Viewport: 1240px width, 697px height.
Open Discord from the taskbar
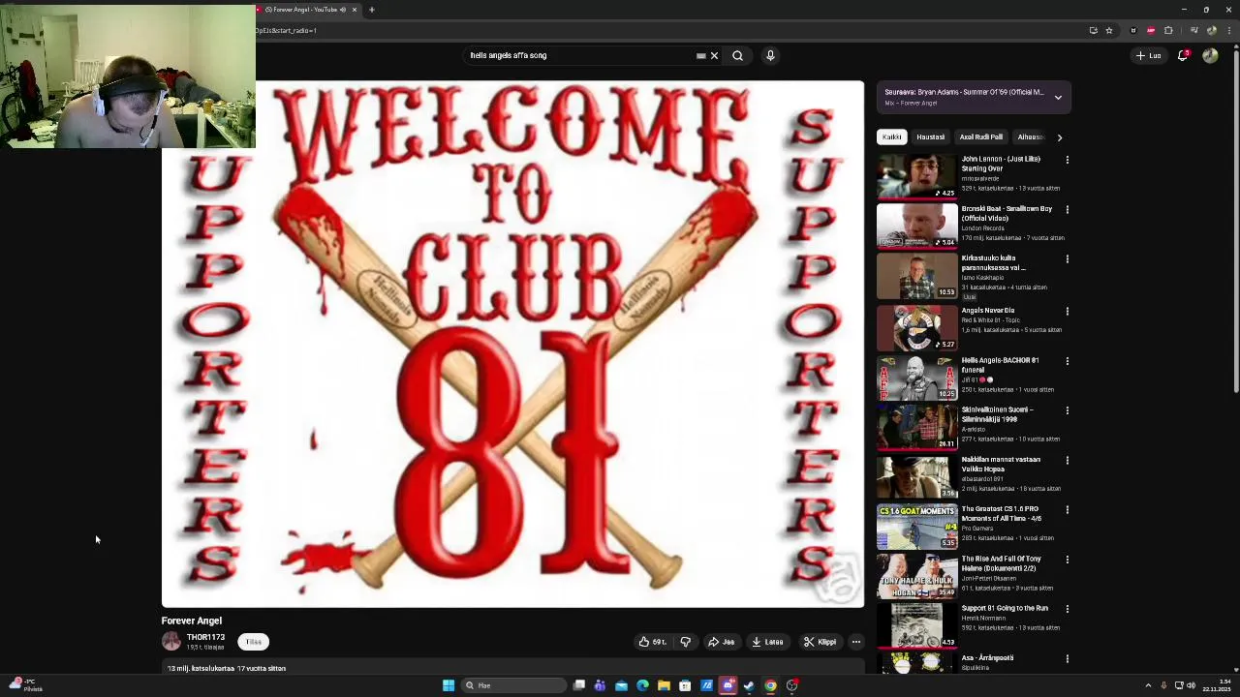(728, 685)
